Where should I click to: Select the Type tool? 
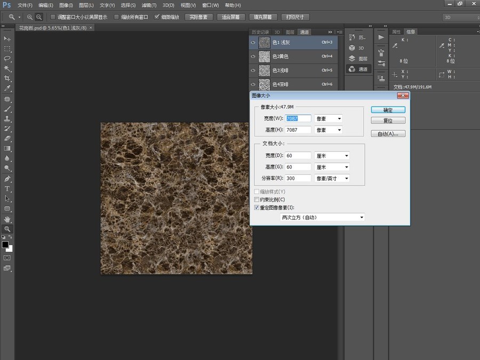click(x=7, y=189)
